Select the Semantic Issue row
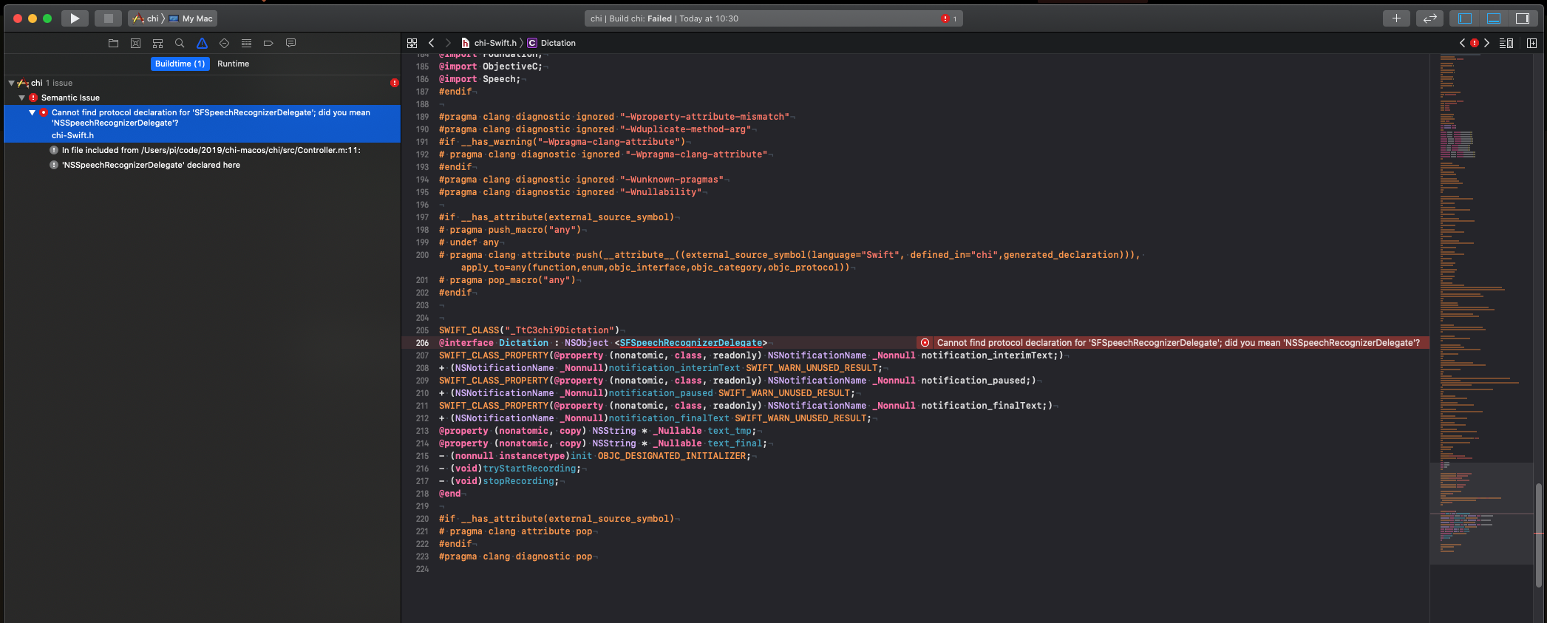Screen dimensions: 1547x623 (x=202, y=98)
